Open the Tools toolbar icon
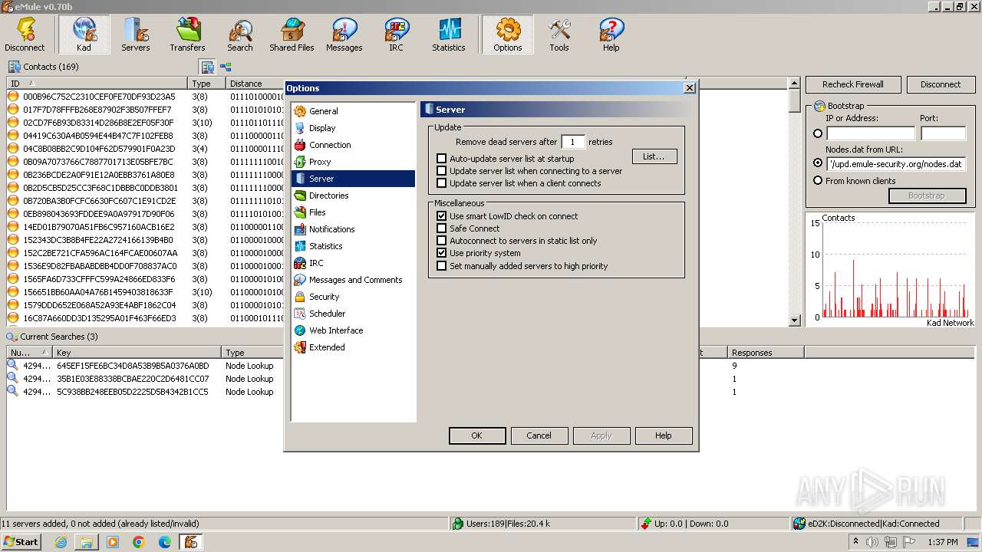 click(559, 34)
